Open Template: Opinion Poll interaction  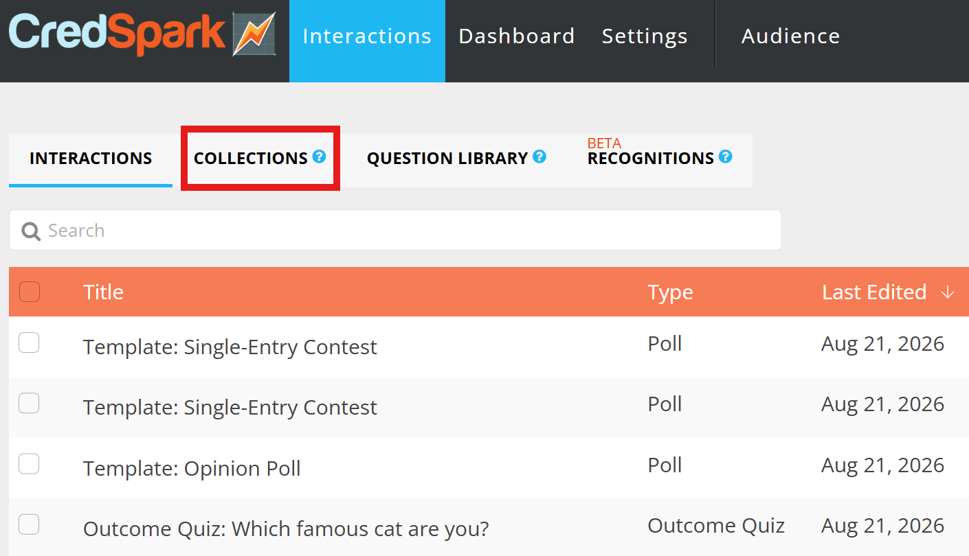coord(192,469)
